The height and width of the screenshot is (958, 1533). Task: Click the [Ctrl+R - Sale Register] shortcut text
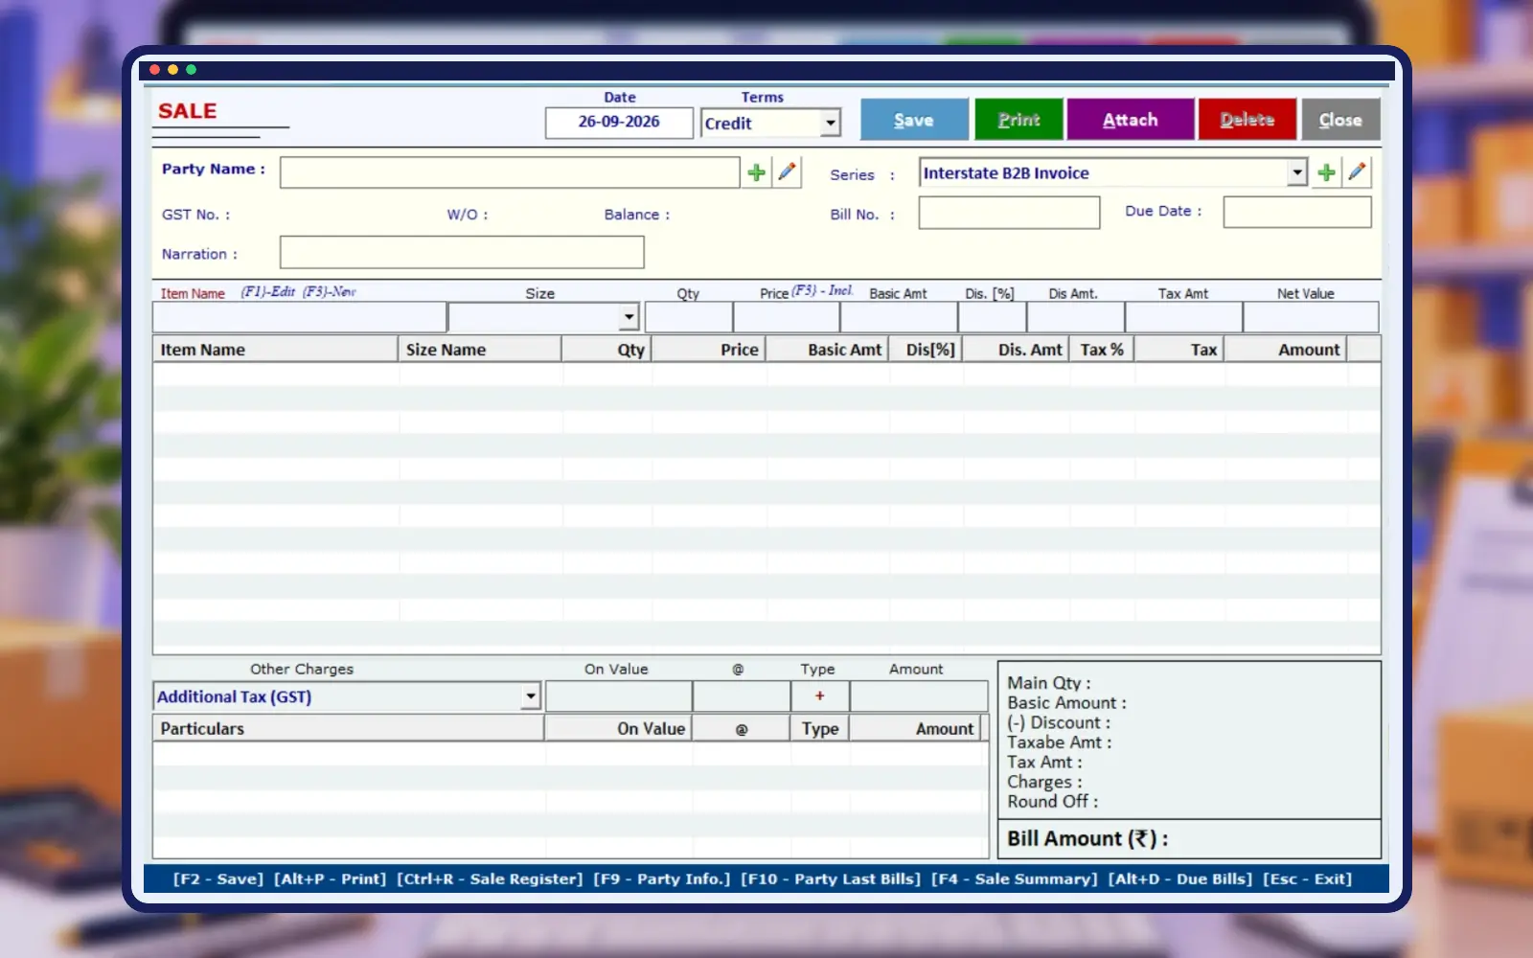(490, 878)
